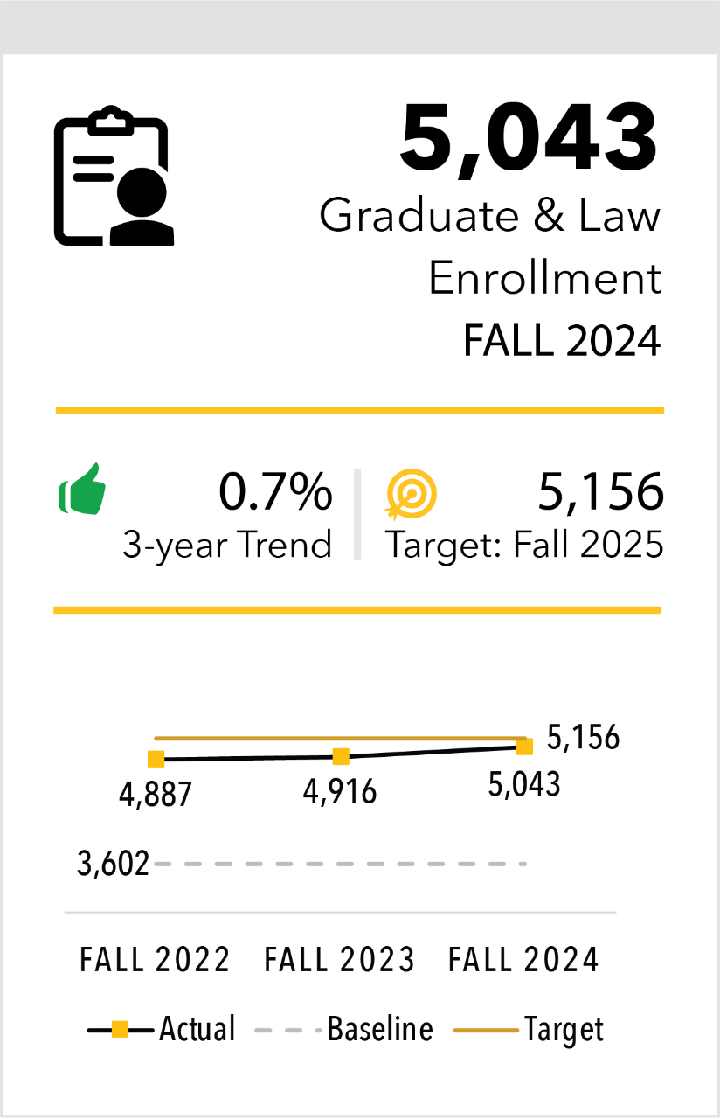Click the 3-year Trend label
This screenshot has height=1119, width=720.
click(227, 545)
